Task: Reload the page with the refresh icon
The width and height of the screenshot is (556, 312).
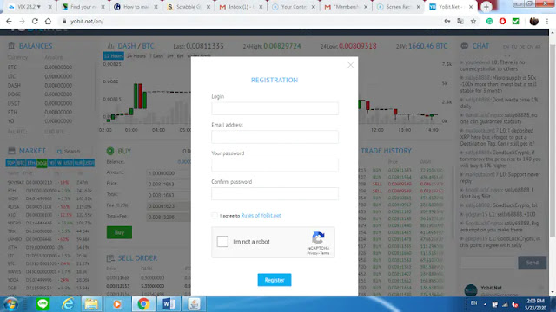Action: (35, 21)
